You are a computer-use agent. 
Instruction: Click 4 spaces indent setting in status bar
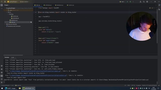click(x=138, y=85)
